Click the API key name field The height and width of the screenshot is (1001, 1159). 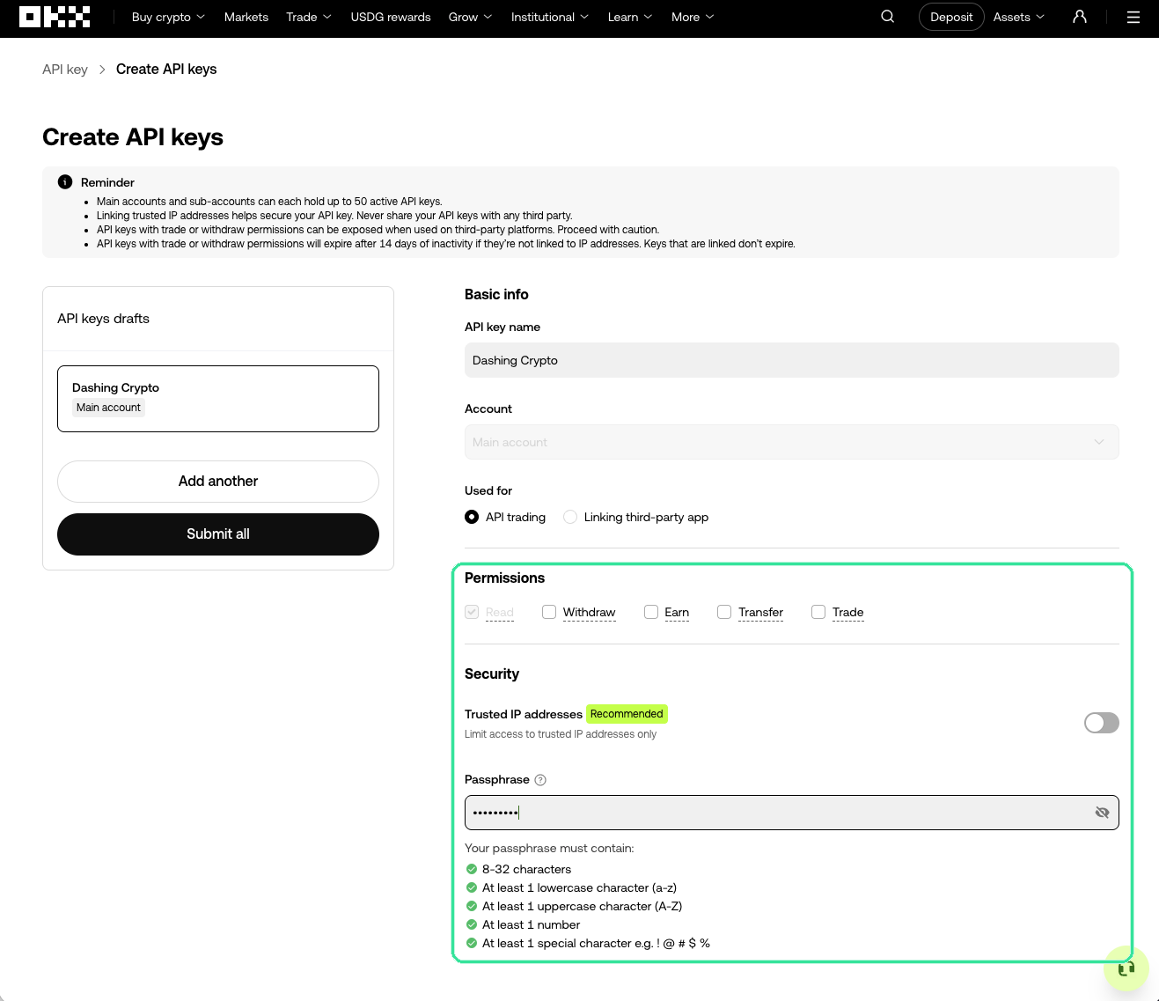click(x=792, y=360)
